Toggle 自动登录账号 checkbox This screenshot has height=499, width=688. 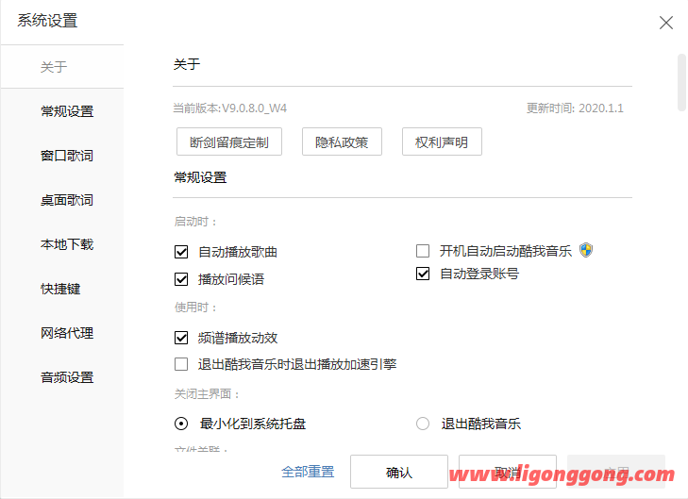(x=423, y=274)
